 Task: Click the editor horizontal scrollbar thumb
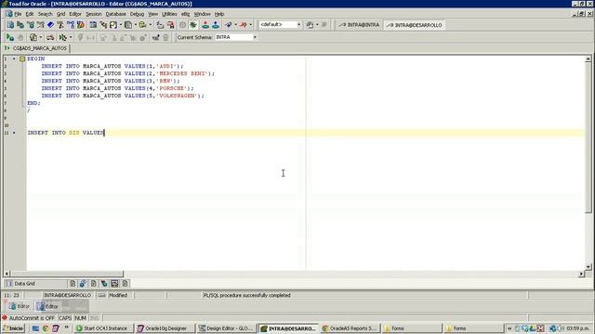(67, 274)
